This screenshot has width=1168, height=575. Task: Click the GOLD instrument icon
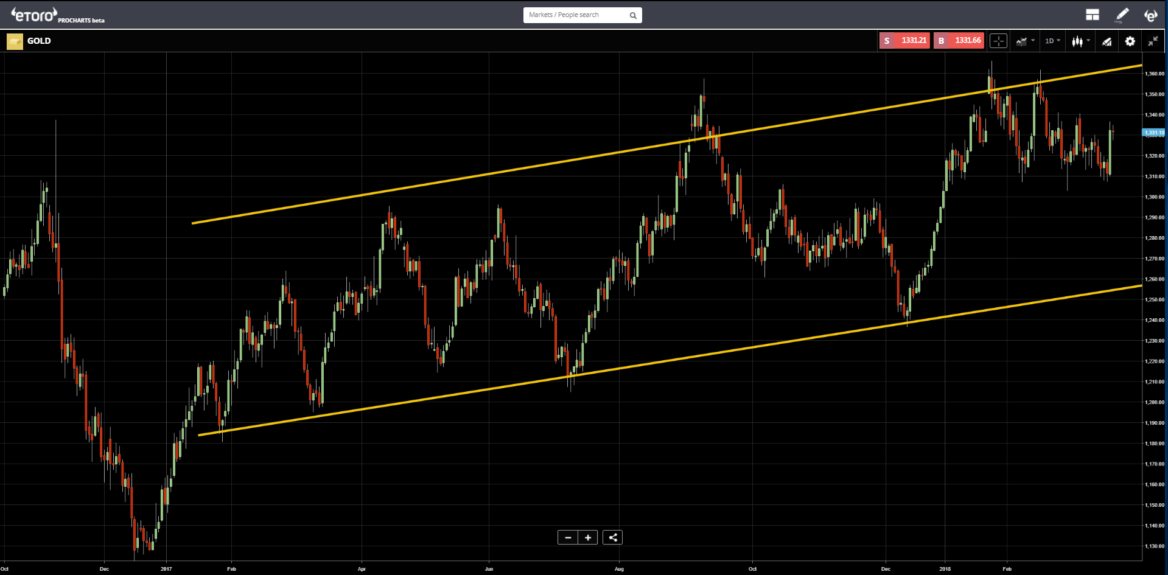coord(15,41)
